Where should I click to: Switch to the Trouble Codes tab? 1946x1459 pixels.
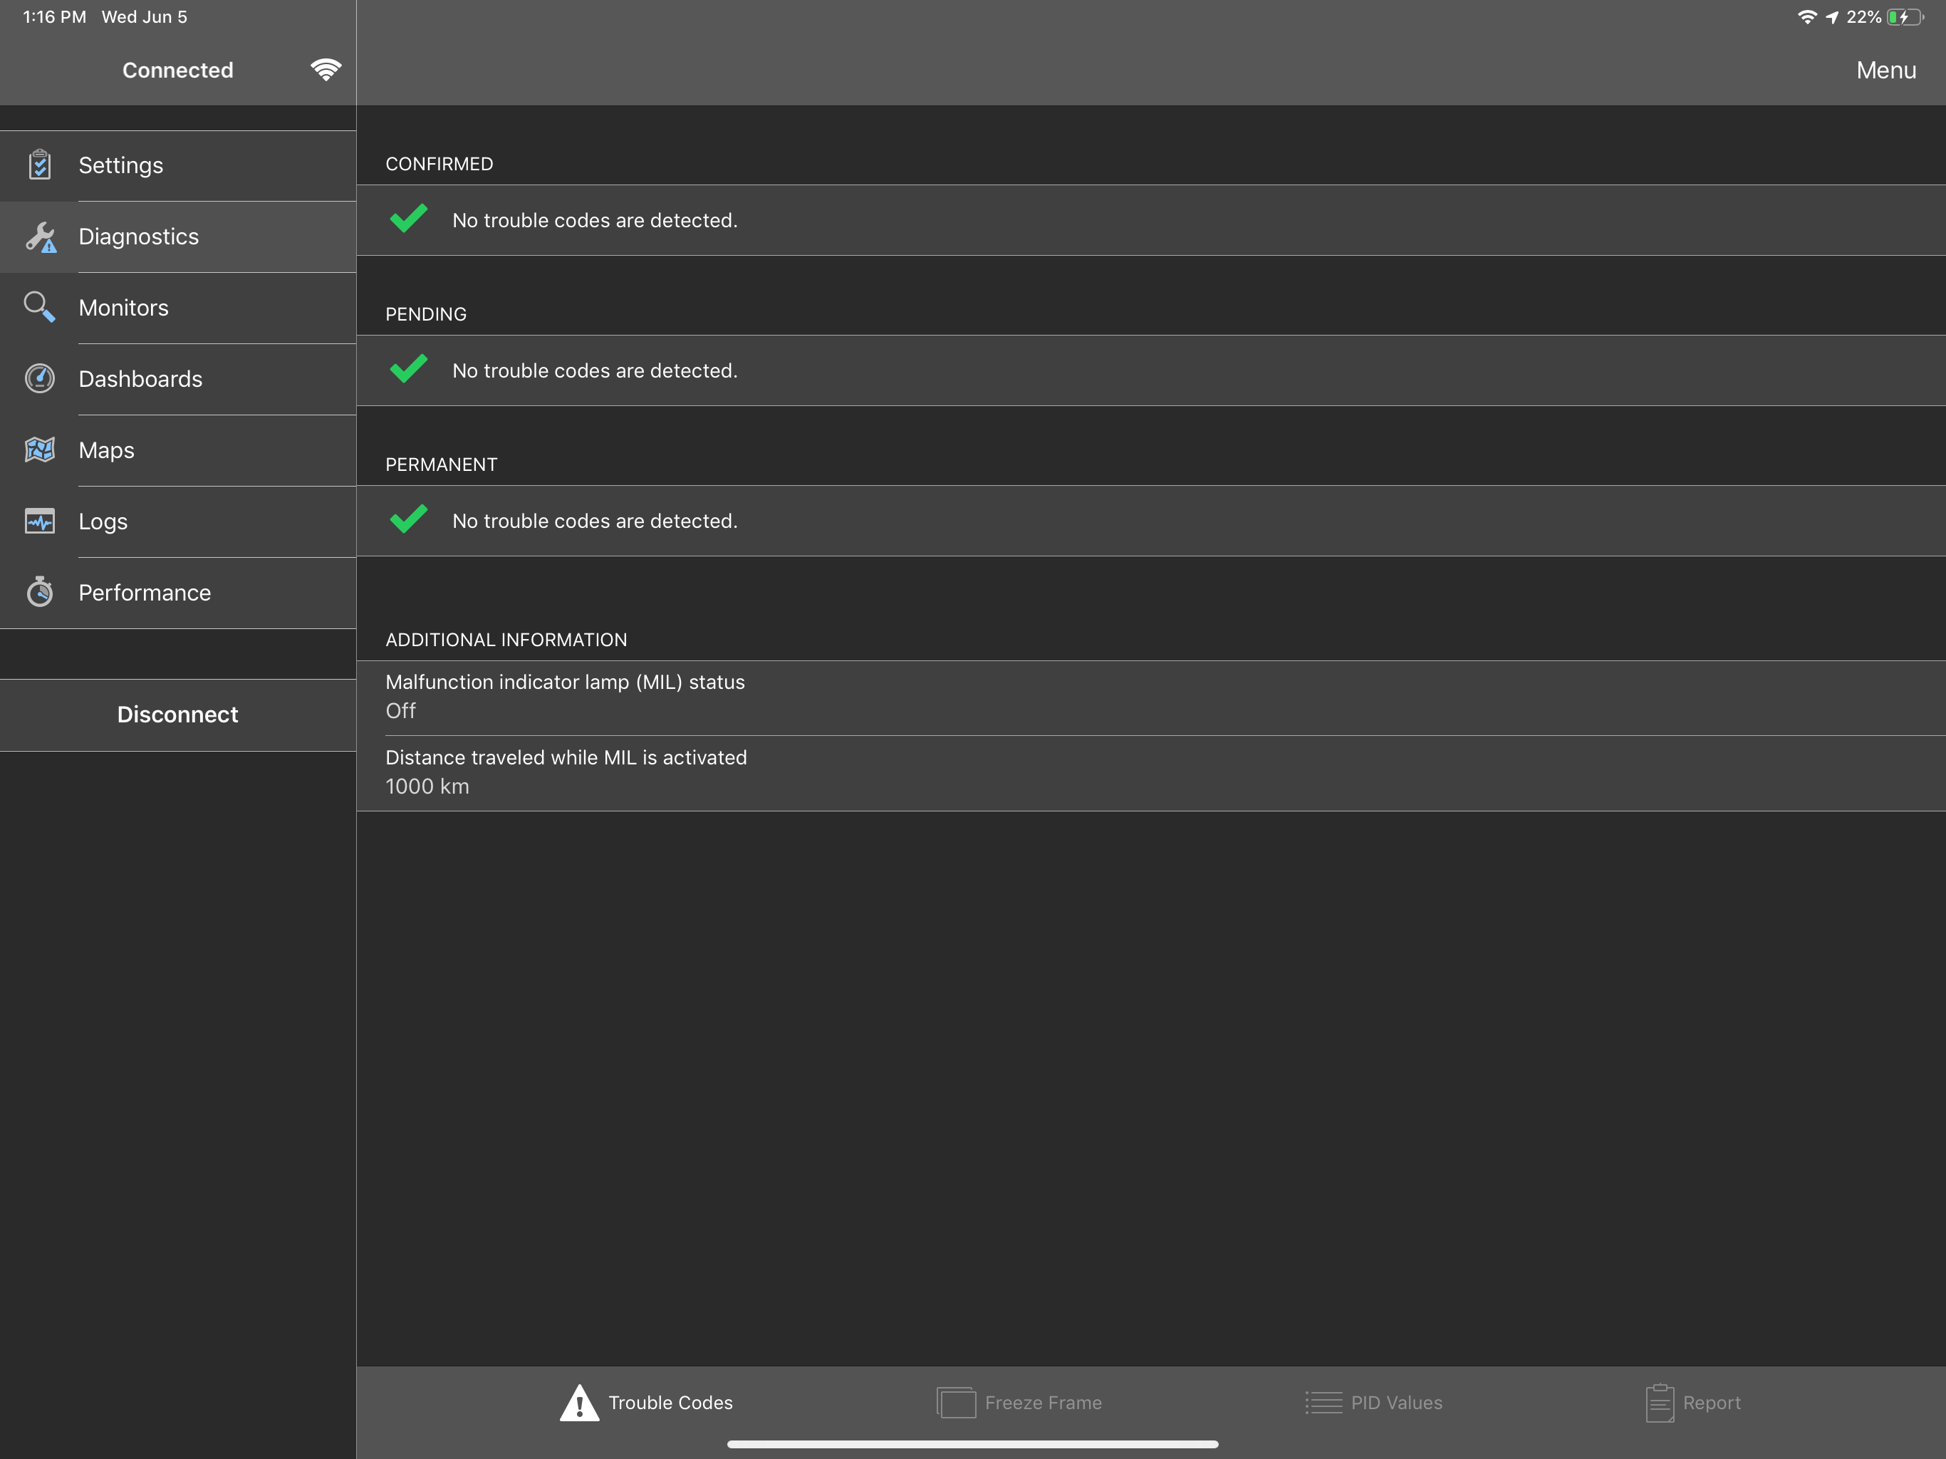click(x=647, y=1403)
